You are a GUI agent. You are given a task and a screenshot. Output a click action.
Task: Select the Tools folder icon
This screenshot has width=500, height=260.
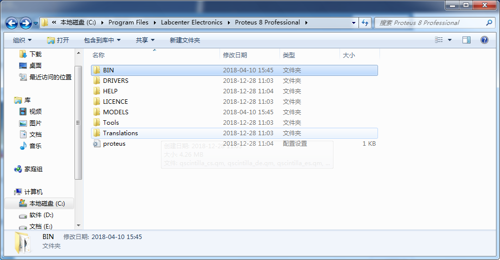click(x=96, y=123)
